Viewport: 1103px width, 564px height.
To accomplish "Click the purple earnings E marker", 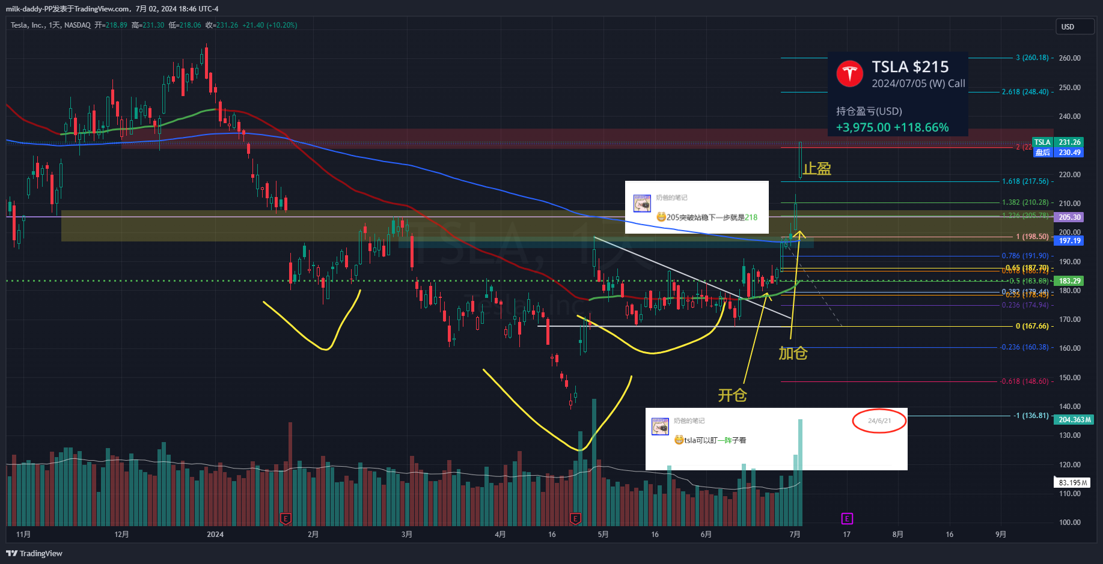I will (x=846, y=518).
